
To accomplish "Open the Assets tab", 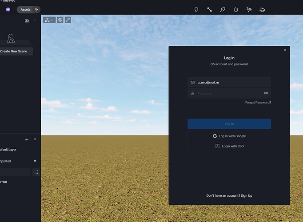I will pyautogui.click(x=25, y=9).
